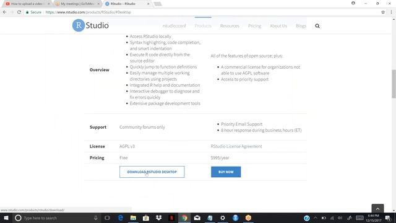Show hidden system tray icons

click(315, 218)
